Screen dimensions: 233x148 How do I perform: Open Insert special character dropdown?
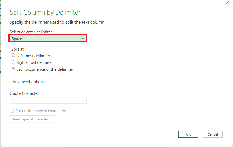[32, 119]
